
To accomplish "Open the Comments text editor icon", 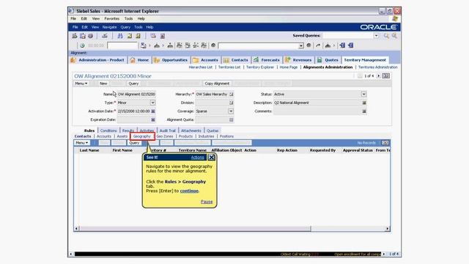I will coord(364,111).
